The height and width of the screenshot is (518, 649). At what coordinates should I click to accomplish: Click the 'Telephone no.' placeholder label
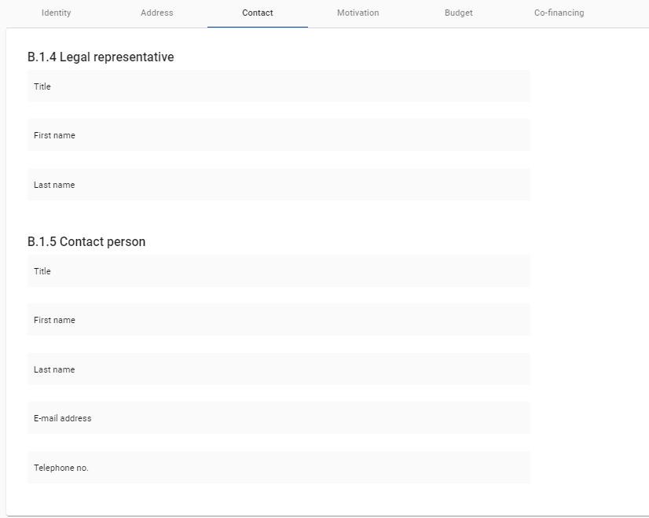coord(61,468)
